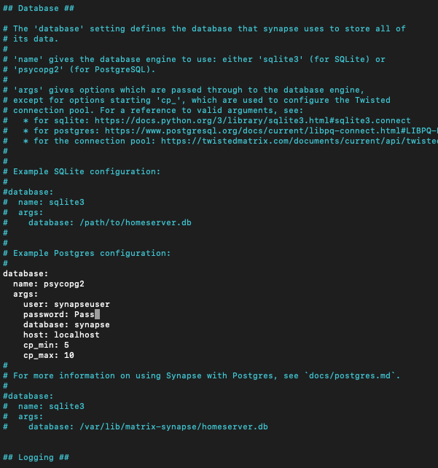
Task: Click the 'localhost' host value
Action: pos(77,335)
